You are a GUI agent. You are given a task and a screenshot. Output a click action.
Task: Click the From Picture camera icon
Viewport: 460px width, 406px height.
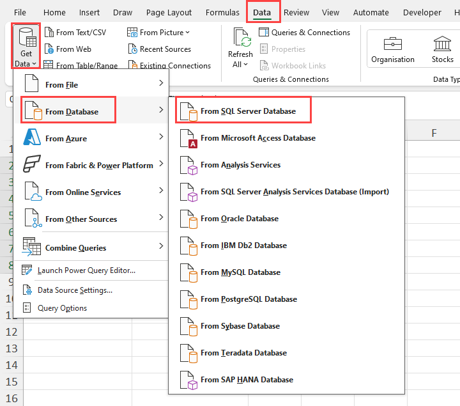point(132,33)
